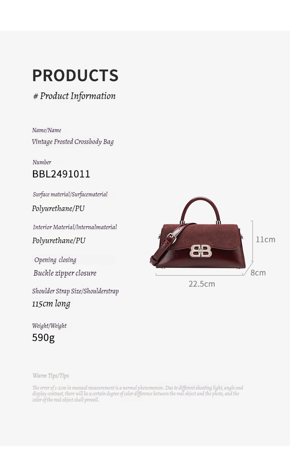Click the Interior Material Polyurethane/PU value
290x472 pixels.
point(59,240)
